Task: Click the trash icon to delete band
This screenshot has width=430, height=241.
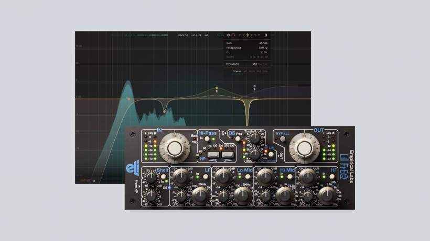Action: (x=266, y=35)
